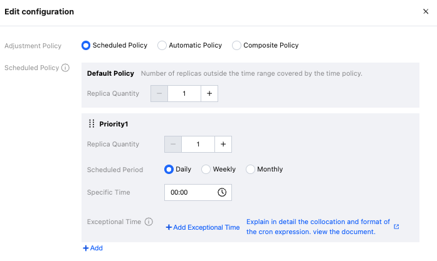The width and height of the screenshot is (437, 261).
Task: Click the Priority1 drag handle icon
Action: tap(92, 124)
